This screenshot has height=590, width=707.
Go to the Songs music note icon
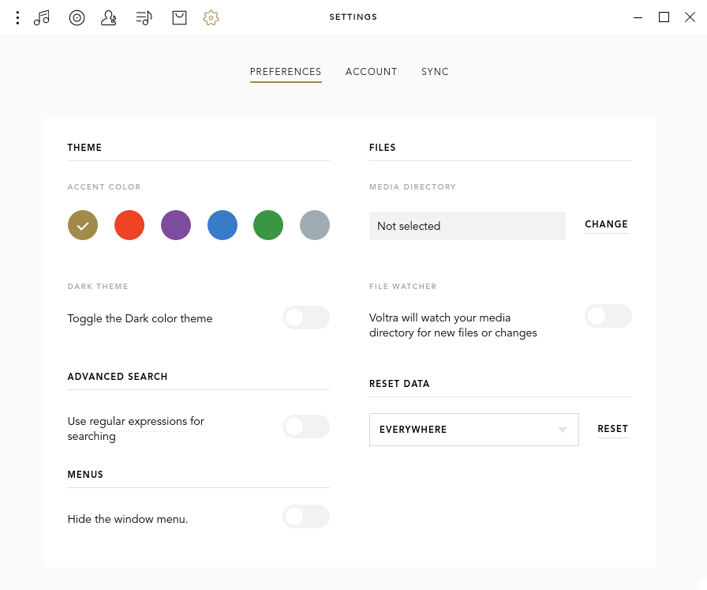click(x=42, y=17)
